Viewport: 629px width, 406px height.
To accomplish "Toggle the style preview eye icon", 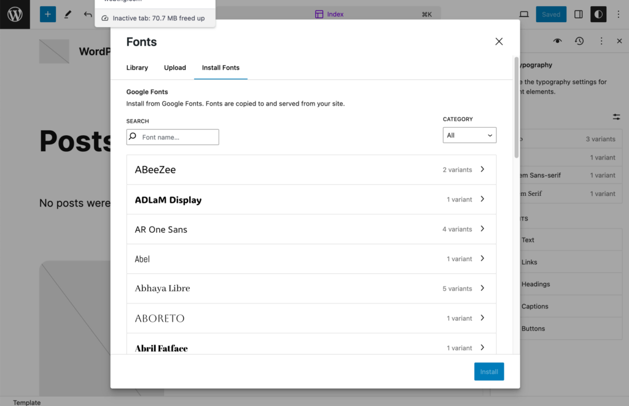I will 557,41.
